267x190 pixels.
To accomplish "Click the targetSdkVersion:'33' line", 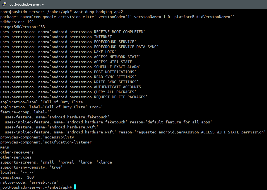I will (x=23, y=27).
